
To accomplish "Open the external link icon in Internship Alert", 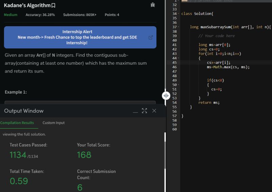I will (x=151, y=37).
